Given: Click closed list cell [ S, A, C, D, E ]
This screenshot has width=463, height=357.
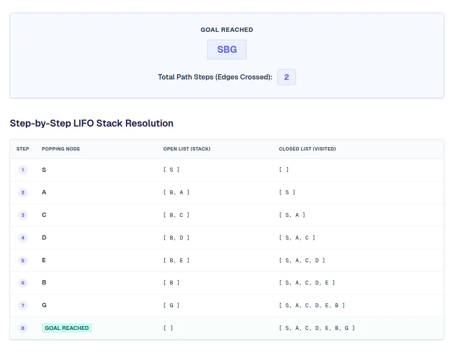Looking at the screenshot, I should [x=307, y=283].
